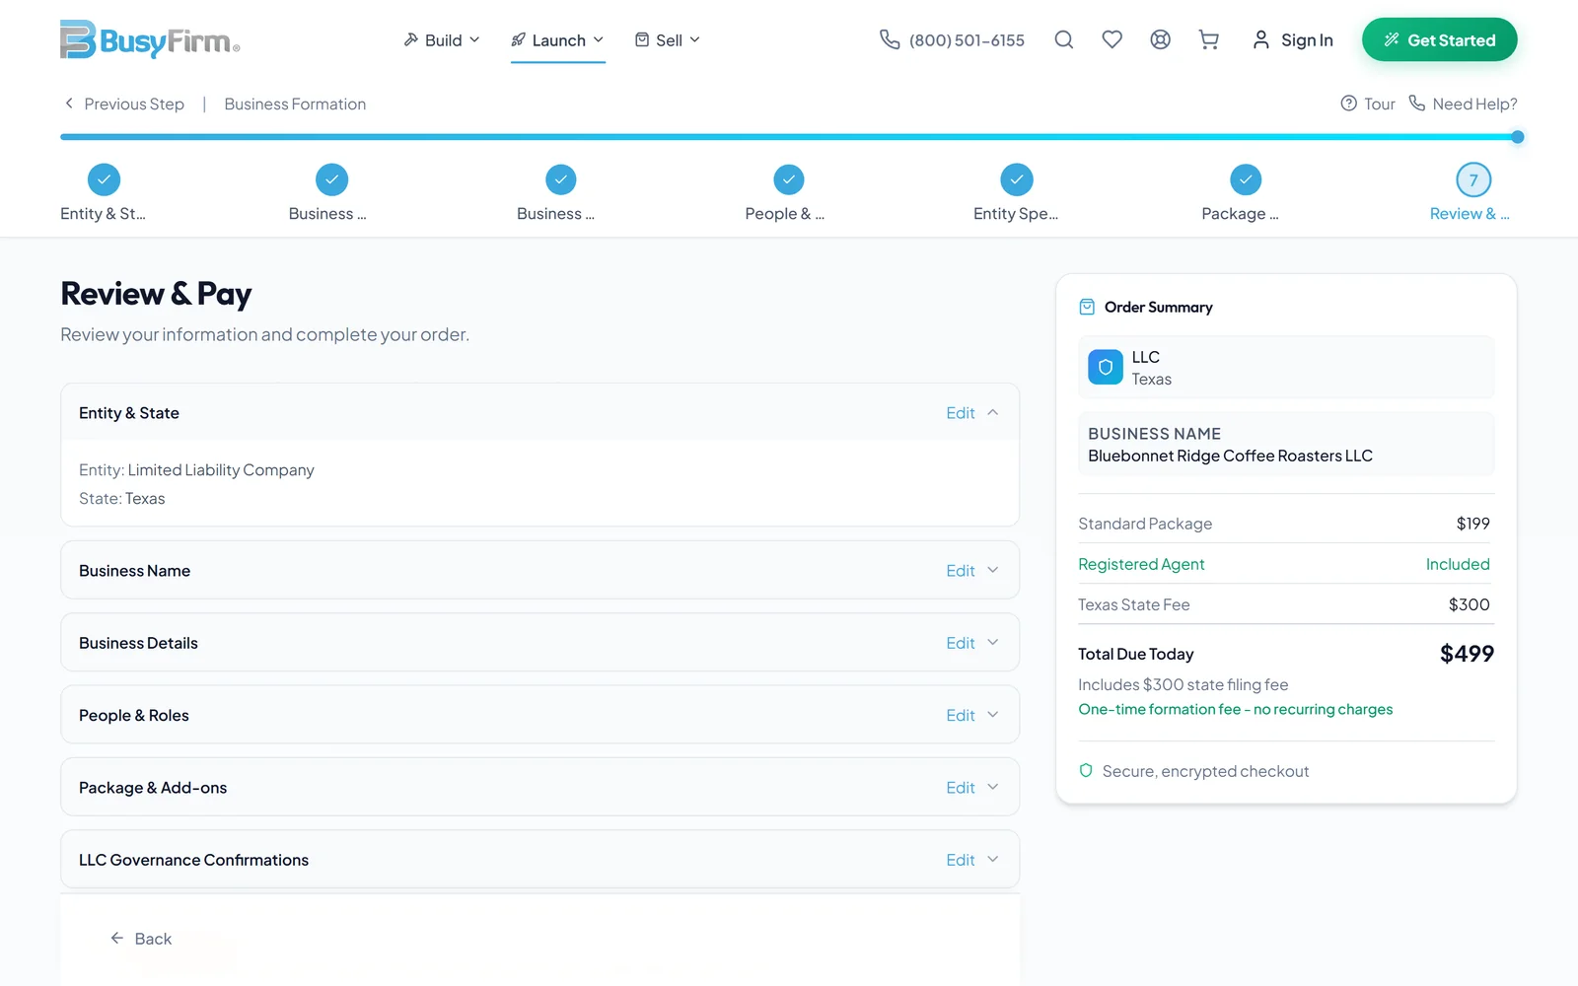
Task: Edit the Business Details section
Action: (x=960, y=643)
